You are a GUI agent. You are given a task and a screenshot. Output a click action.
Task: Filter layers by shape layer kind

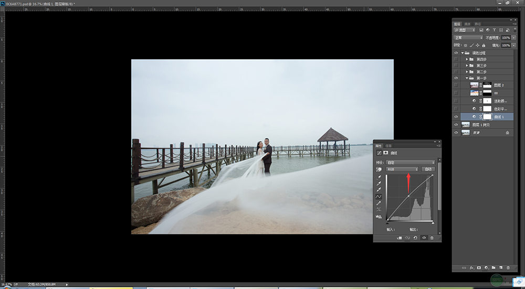pos(501,30)
